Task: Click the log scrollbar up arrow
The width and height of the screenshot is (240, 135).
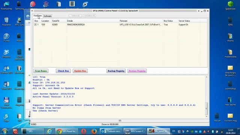Action: click(207, 77)
